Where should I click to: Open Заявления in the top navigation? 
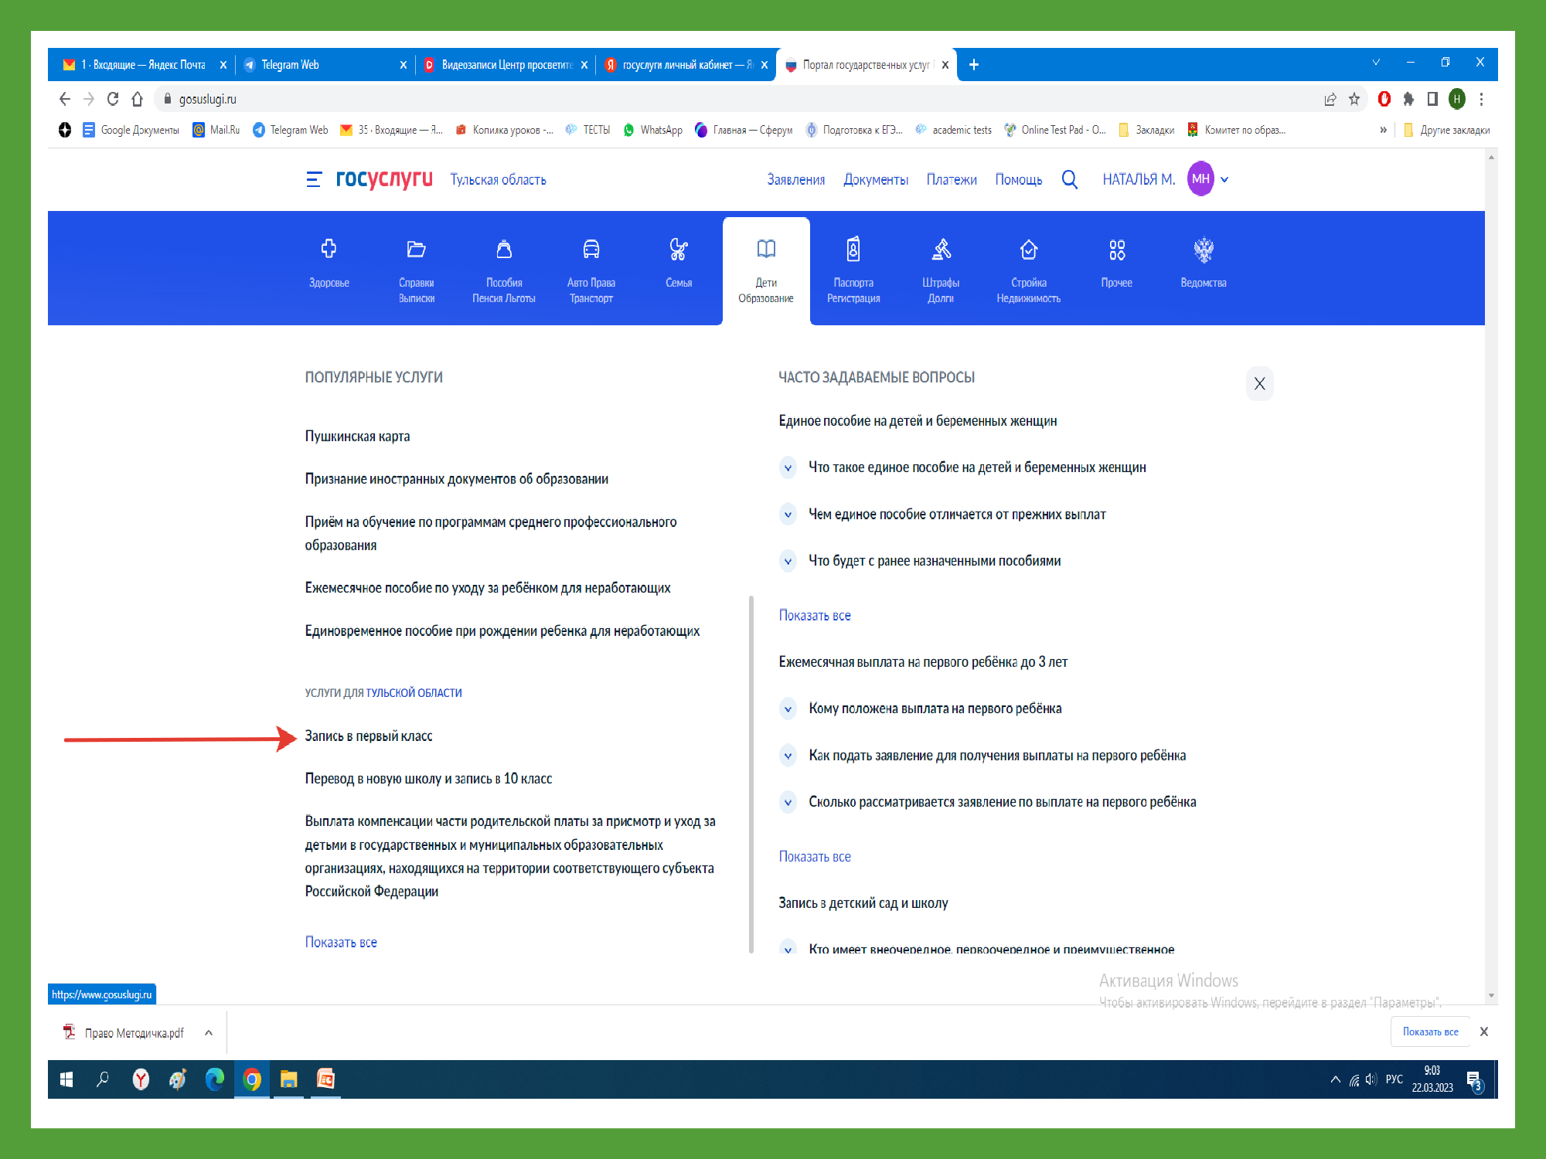795,179
